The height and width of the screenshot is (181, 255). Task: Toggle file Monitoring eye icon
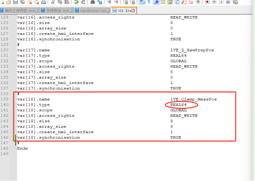198,2
